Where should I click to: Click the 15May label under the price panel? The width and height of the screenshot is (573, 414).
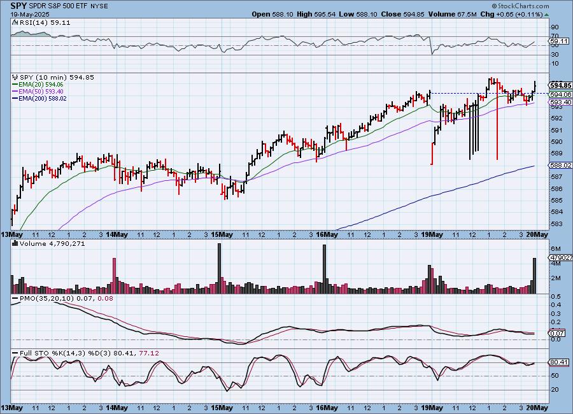pyautogui.click(x=222, y=234)
